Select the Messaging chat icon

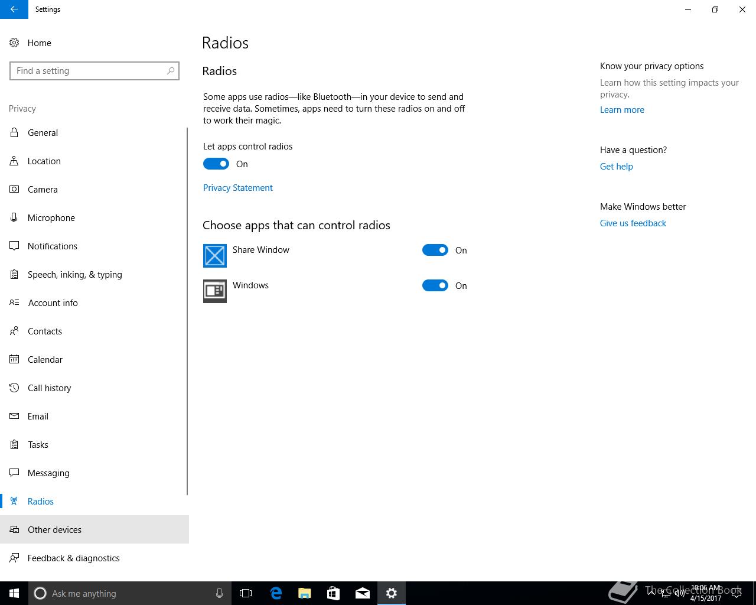click(x=14, y=473)
